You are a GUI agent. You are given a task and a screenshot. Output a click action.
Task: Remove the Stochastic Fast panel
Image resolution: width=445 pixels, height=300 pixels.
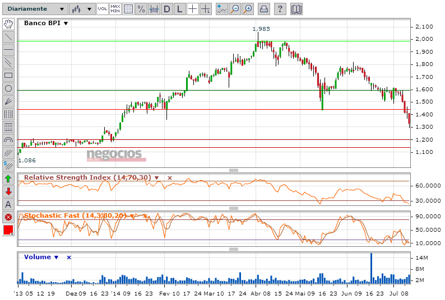145,216
